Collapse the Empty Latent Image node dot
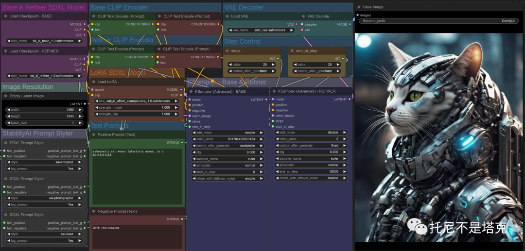Viewport: 525px width, 251px height. point(5,96)
